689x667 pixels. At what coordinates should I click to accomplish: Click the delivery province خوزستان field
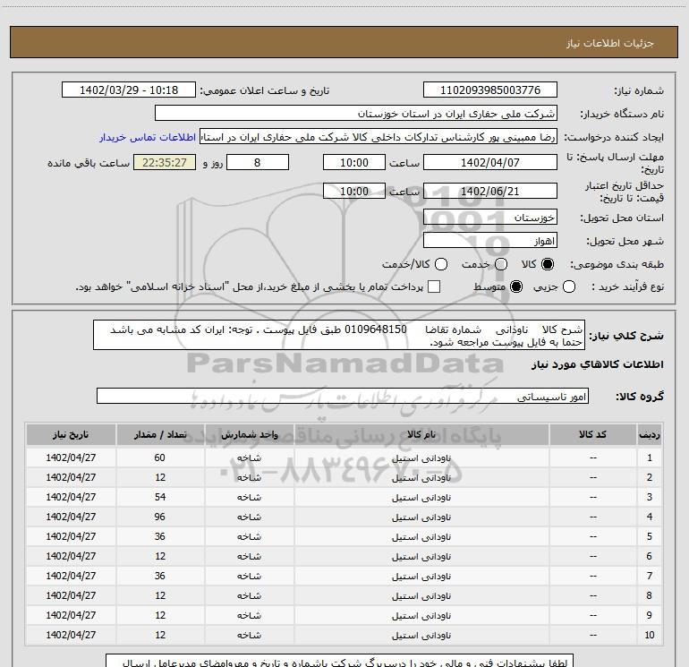pyautogui.click(x=489, y=218)
